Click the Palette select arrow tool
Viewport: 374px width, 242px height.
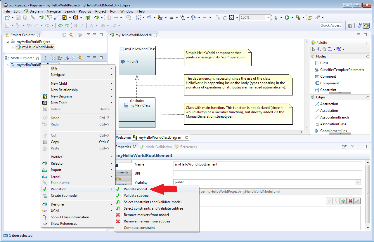point(313,49)
